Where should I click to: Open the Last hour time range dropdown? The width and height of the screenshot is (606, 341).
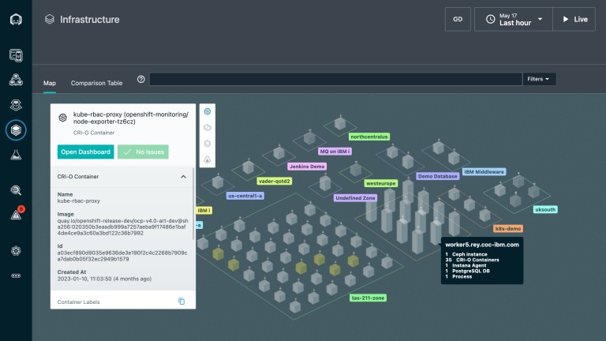click(514, 19)
